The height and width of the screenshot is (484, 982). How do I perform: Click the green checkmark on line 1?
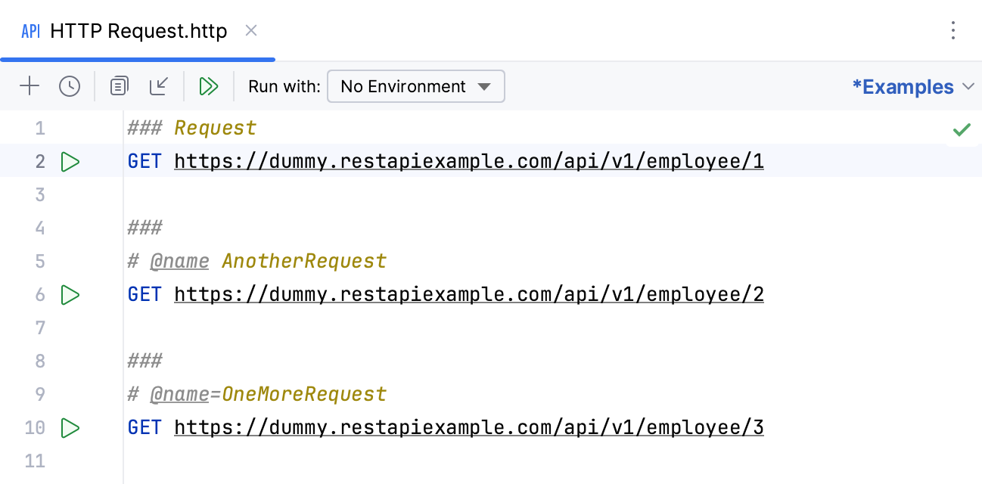pos(962,129)
